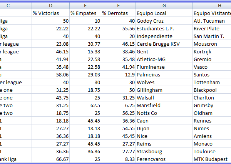Select column C header
The image size is (231, 164).
(x=16, y=6)
